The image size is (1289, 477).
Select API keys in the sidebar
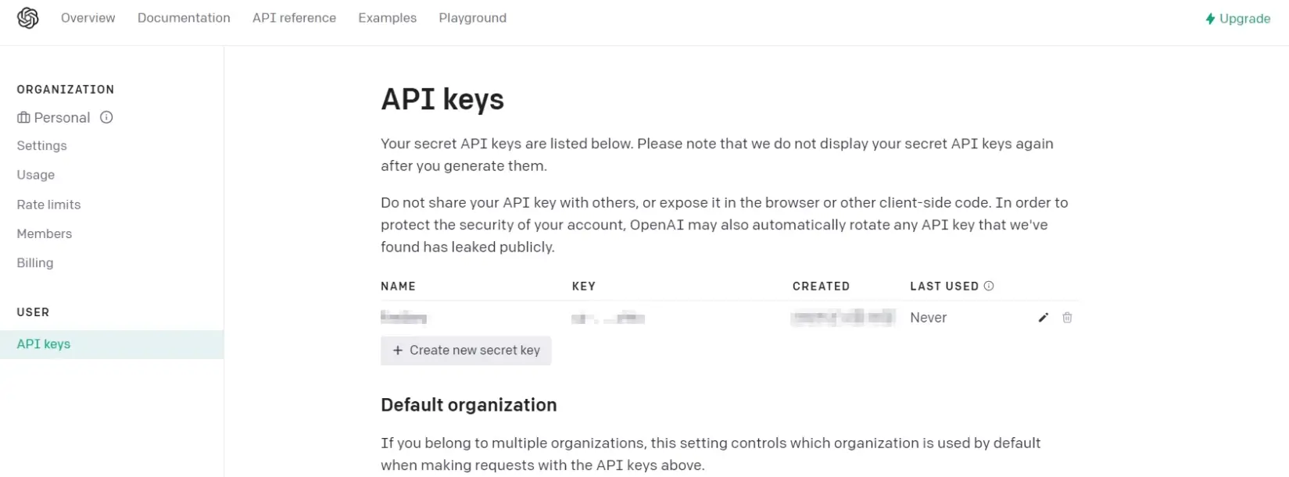click(x=43, y=344)
